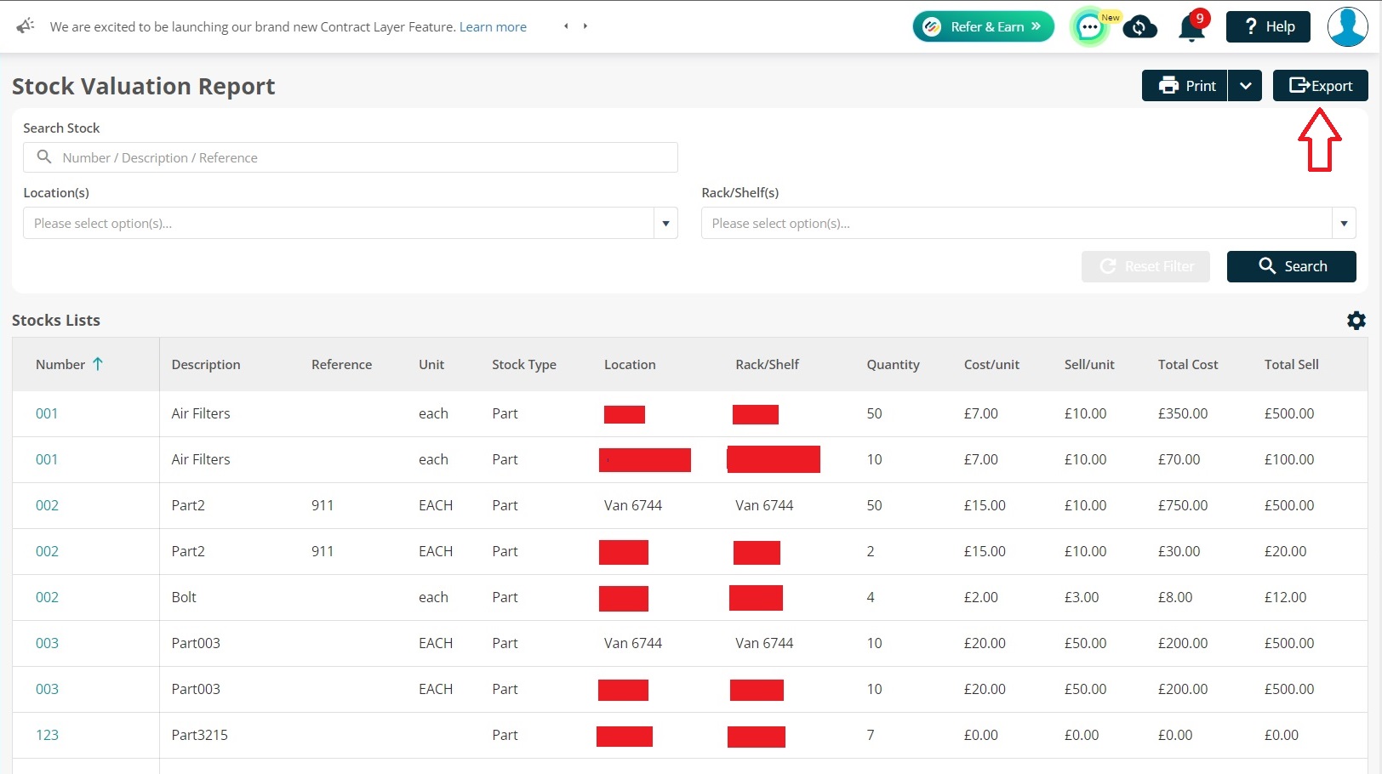
Task: Sort by Cost/unit column header
Action: tap(991, 364)
